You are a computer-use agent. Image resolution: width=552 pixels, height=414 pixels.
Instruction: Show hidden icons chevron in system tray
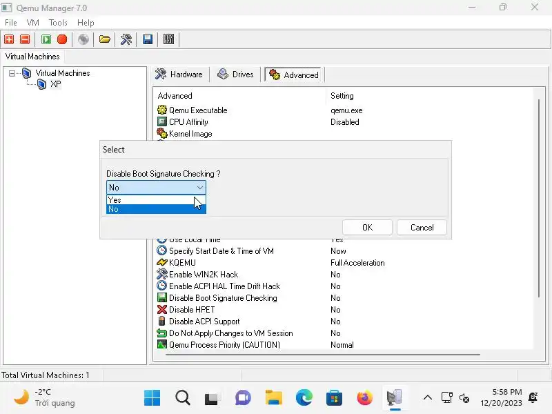click(x=427, y=398)
